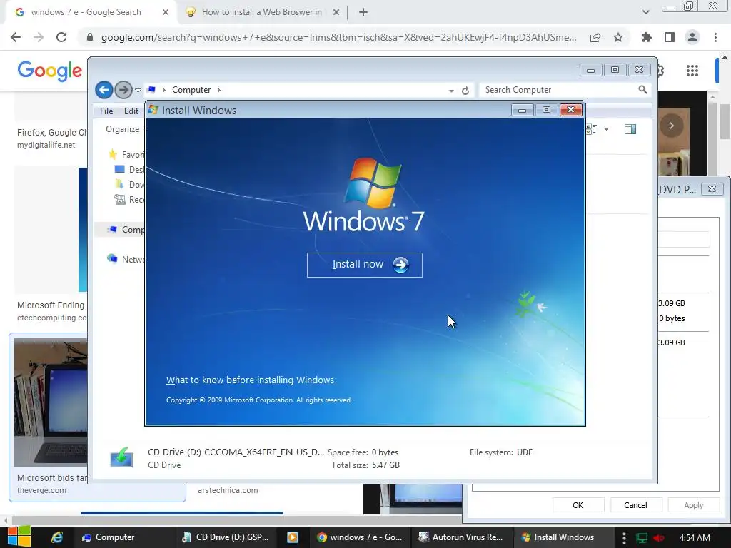Viewport: 731px width, 548px height.
Task: Toggle the explorer preview pane icon
Action: [630, 129]
